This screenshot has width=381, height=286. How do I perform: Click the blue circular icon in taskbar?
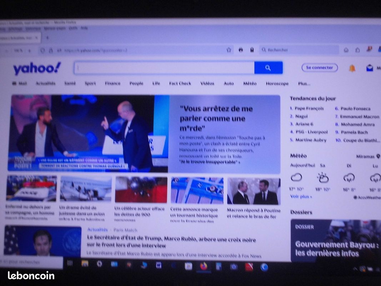point(264,267)
